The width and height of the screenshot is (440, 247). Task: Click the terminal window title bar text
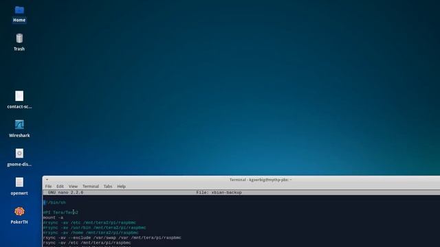(x=261, y=180)
